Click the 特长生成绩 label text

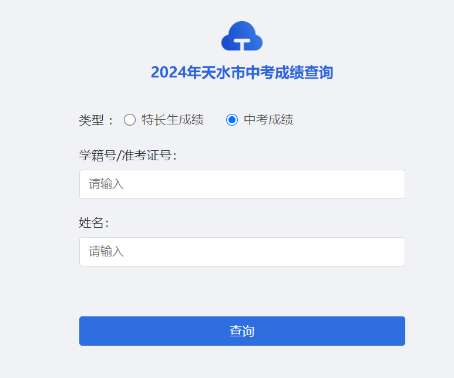pos(172,120)
